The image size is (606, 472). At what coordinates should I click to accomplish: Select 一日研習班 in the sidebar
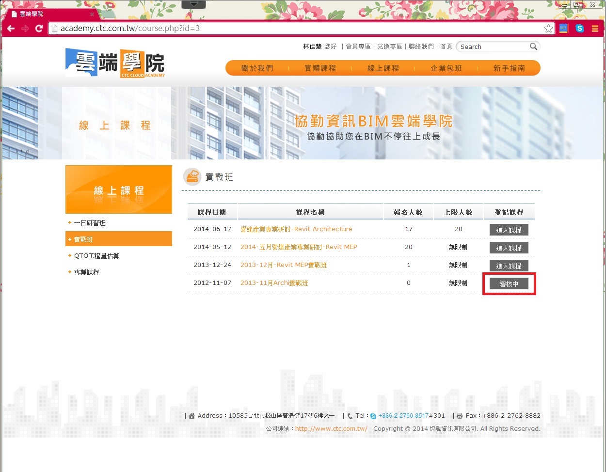[90, 223]
